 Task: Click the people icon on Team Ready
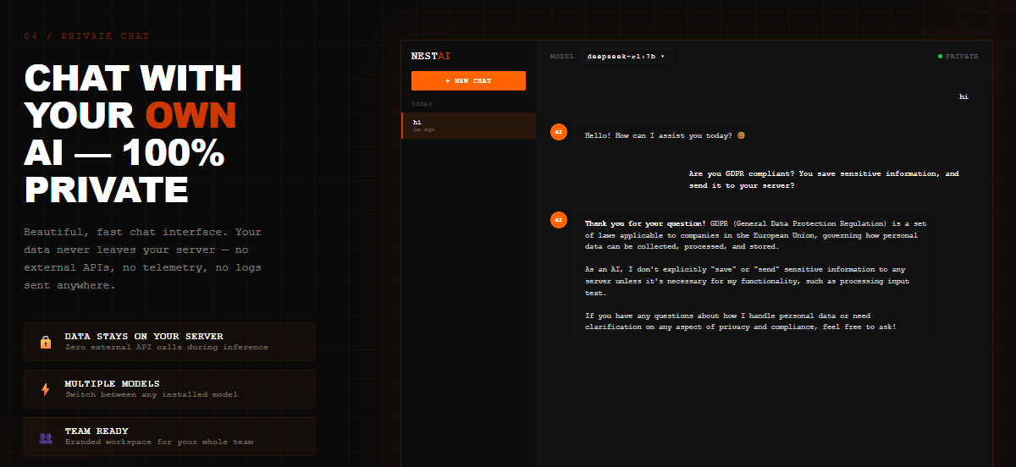[x=46, y=437]
